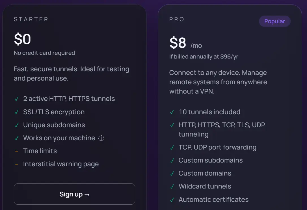
Task: Click TCP, UDP port forwarding feature text
Action: 217,147
